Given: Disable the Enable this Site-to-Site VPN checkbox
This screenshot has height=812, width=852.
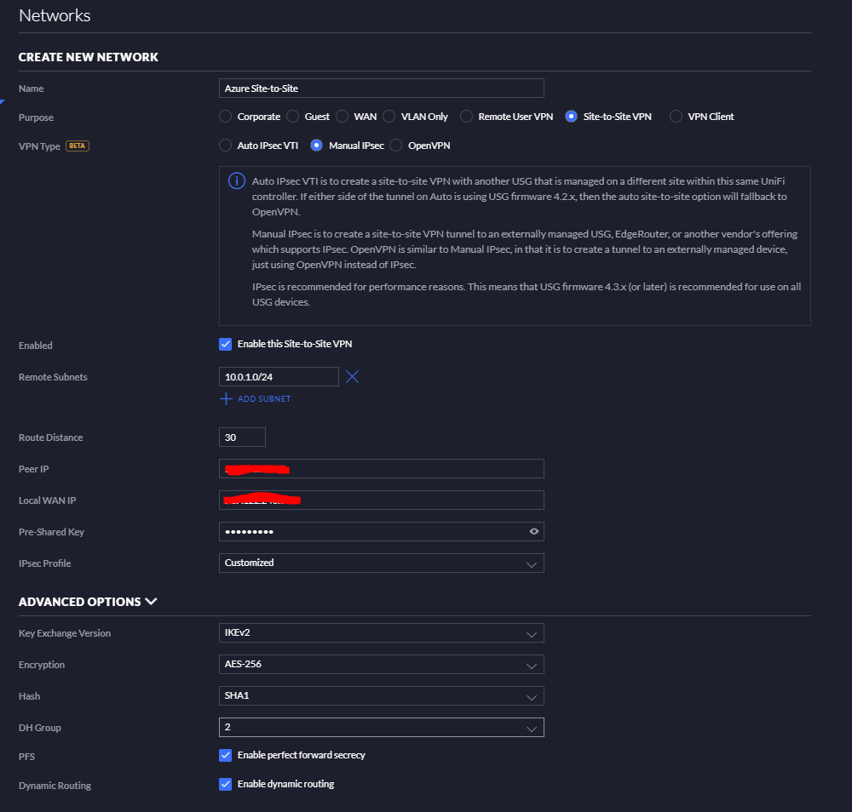Looking at the screenshot, I should pos(225,344).
